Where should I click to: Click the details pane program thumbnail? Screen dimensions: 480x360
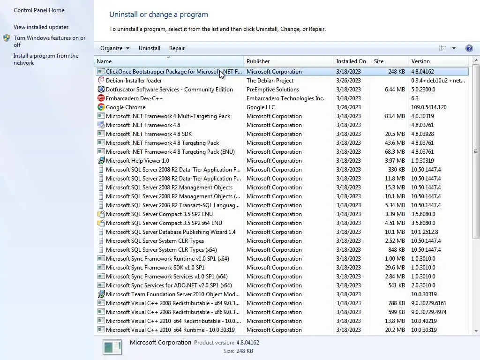[112, 347]
